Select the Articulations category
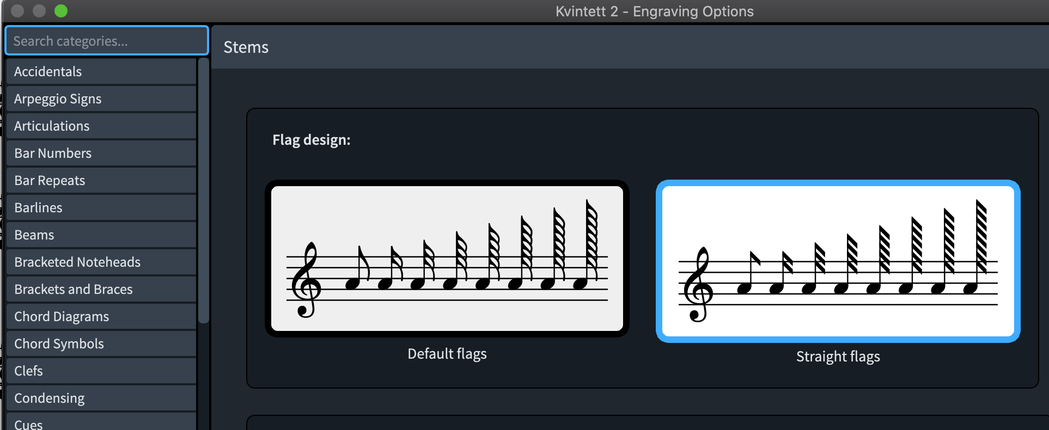Viewport: 1049px width, 430px height. 101,126
